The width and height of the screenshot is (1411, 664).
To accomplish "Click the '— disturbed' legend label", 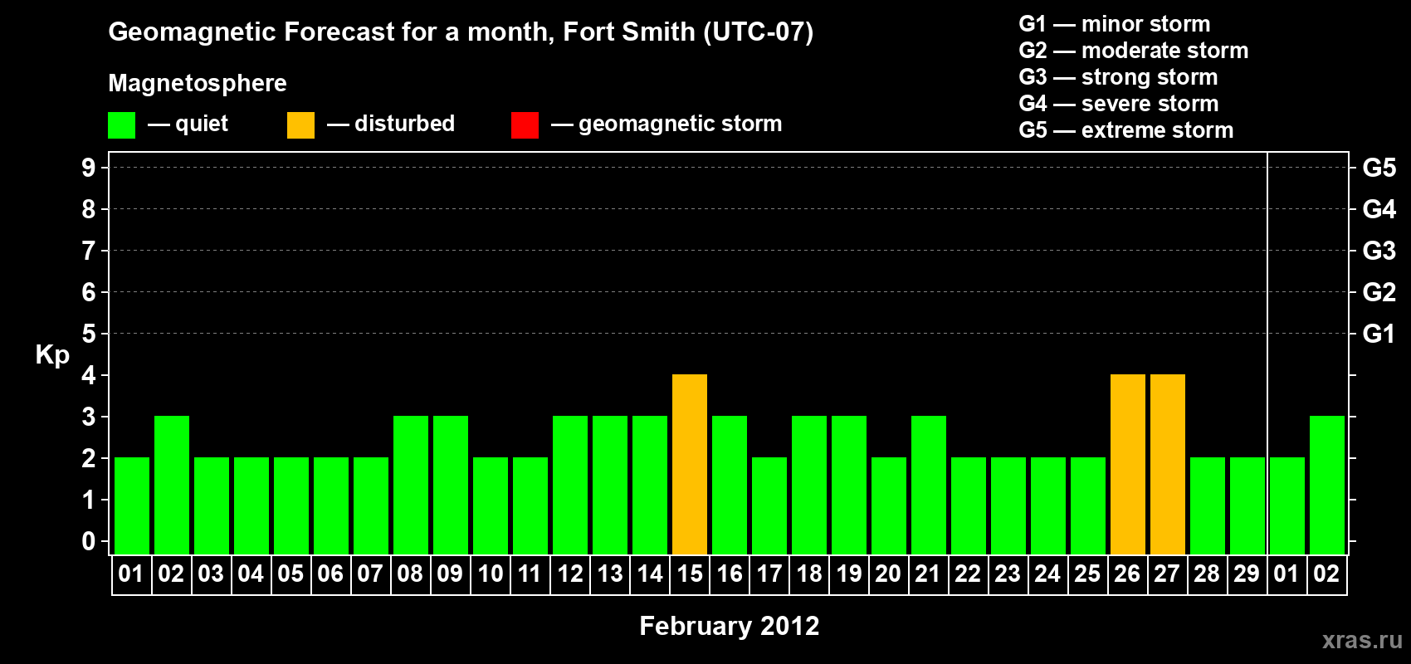I will pos(391,124).
